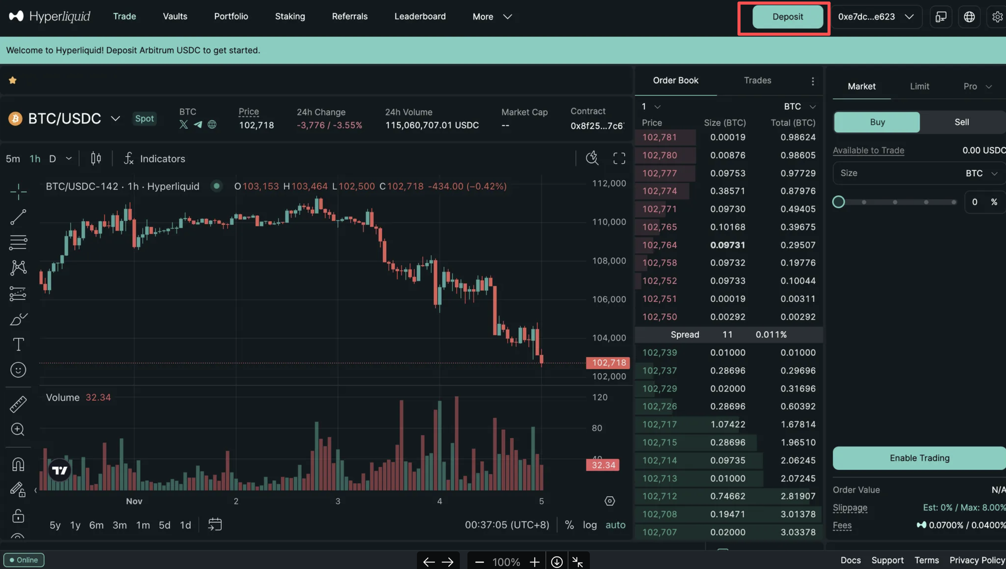The width and height of the screenshot is (1006, 569).
Task: Expand the BTC/USDC pair selector
Action: click(115, 119)
